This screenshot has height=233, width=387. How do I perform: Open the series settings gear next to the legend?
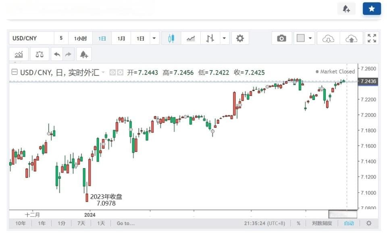click(120, 72)
